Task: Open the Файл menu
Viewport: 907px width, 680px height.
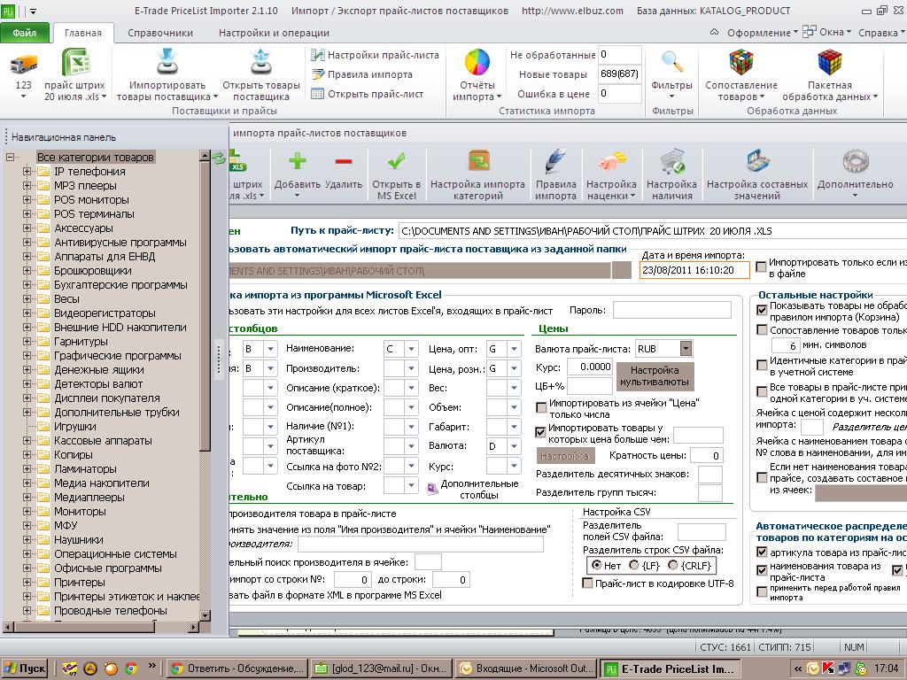Action: click(24, 33)
